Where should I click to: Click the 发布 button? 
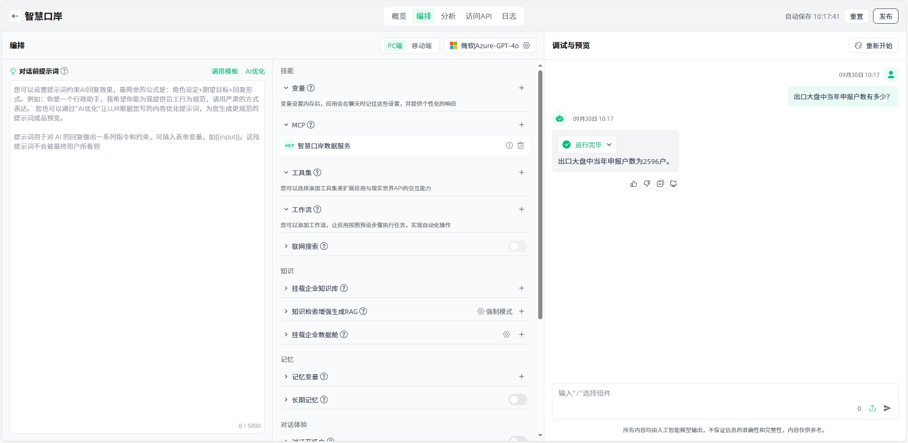tap(885, 16)
